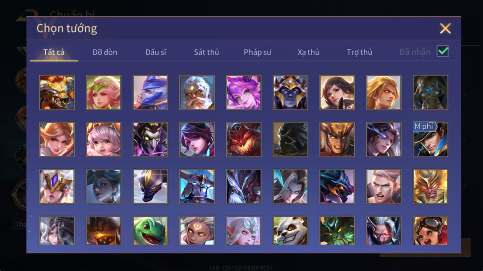Select the hero marked M phí
483x271 pixels.
[430, 139]
